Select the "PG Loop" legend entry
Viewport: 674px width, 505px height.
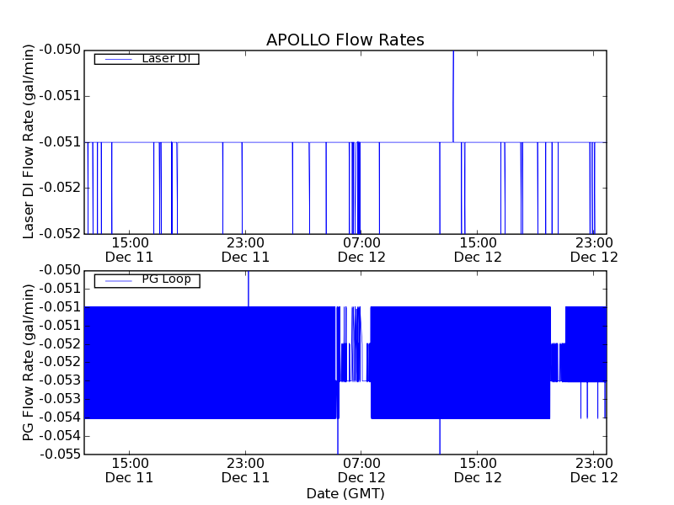(x=165, y=279)
